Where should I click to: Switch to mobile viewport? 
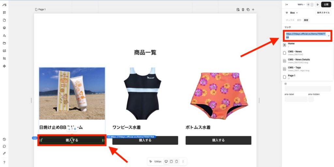pos(176,161)
